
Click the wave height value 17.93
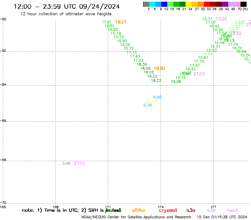click(x=138, y=60)
